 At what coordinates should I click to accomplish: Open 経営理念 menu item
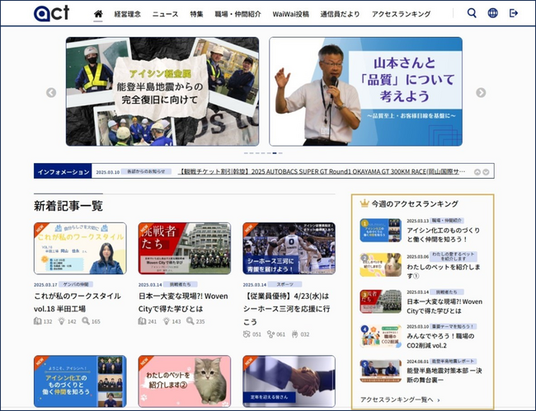tap(127, 14)
